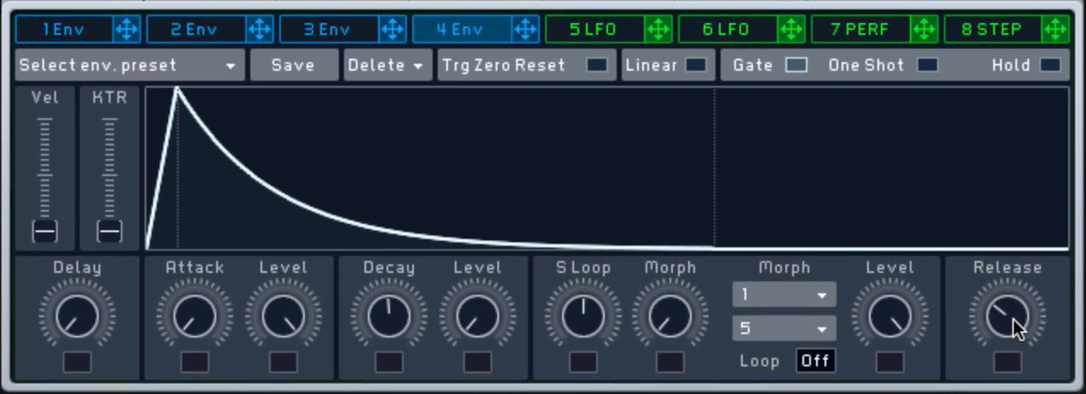Click the modulation slot under Decay Level knob

(x=478, y=362)
